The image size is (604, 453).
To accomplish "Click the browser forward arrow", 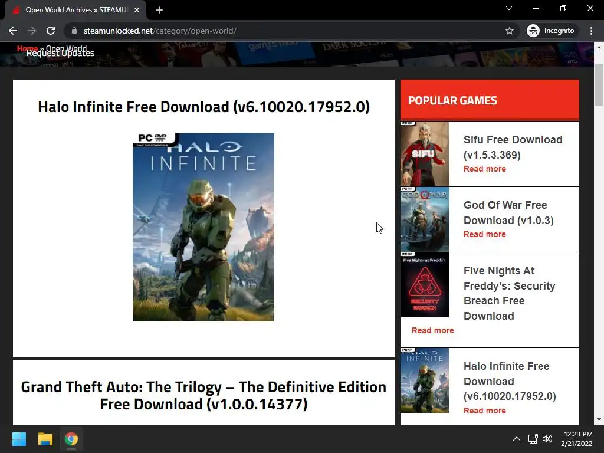I will click(x=32, y=31).
